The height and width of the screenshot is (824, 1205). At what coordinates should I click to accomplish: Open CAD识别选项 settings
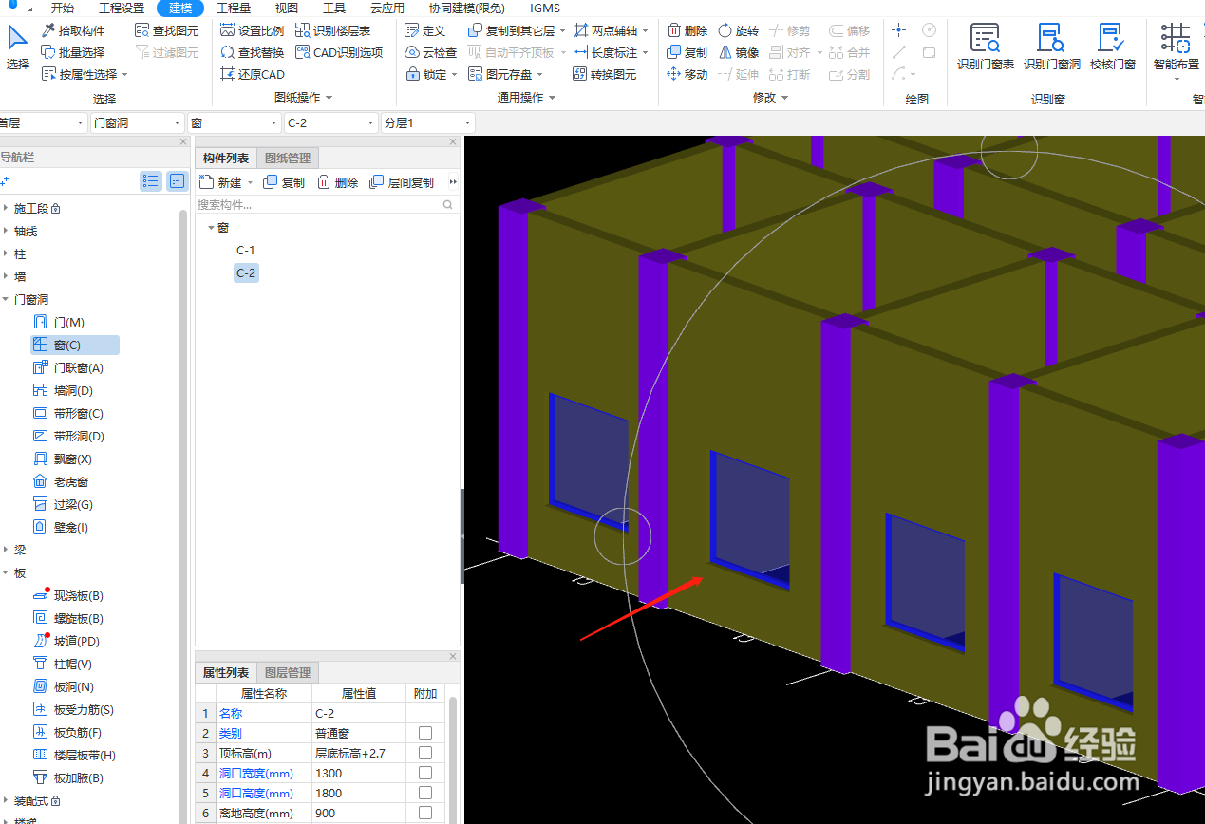tap(339, 52)
